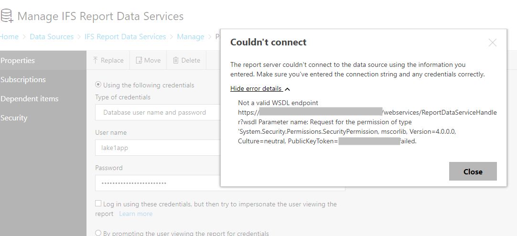Image resolution: width=517 pixels, height=236 pixels.
Task: Click the caret next to error details
Action: [x=287, y=89]
